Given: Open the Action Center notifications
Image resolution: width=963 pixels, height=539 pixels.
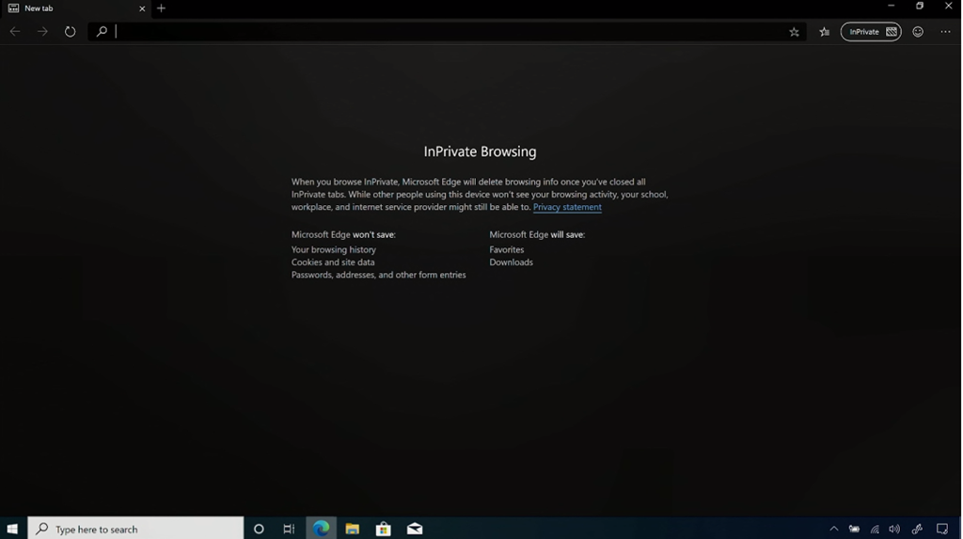Looking at the screenshot, I should point(942,529).
